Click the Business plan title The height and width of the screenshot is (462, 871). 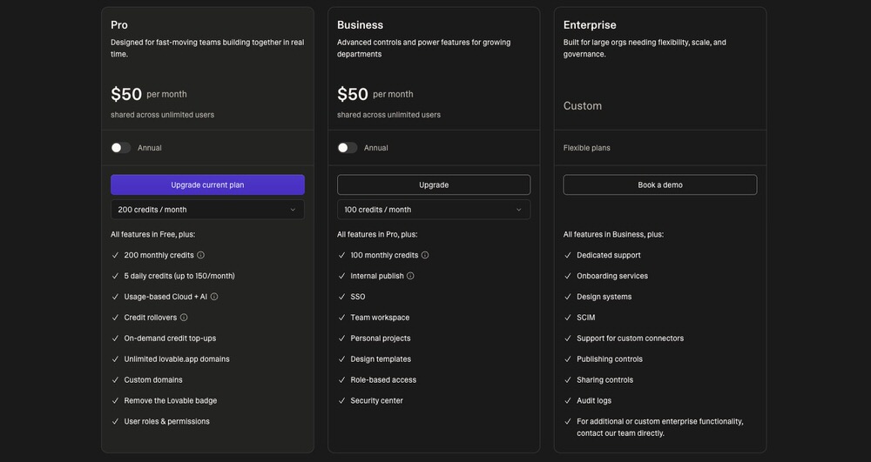pos(360,25)
